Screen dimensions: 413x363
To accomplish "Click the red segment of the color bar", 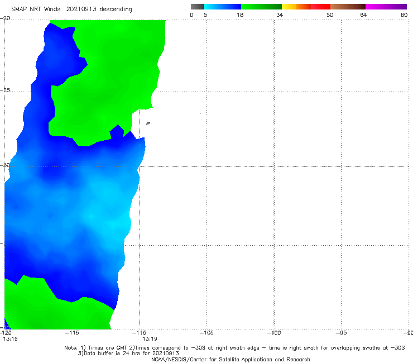I will click(320, 7).
